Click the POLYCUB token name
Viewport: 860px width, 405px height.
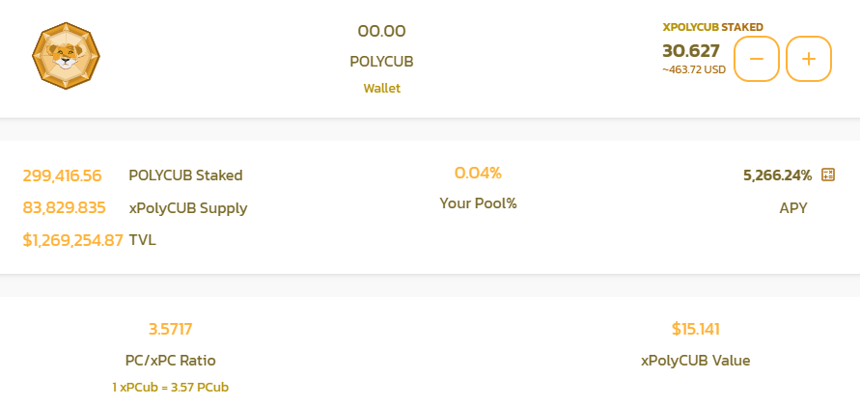click(x=381, y=62)
